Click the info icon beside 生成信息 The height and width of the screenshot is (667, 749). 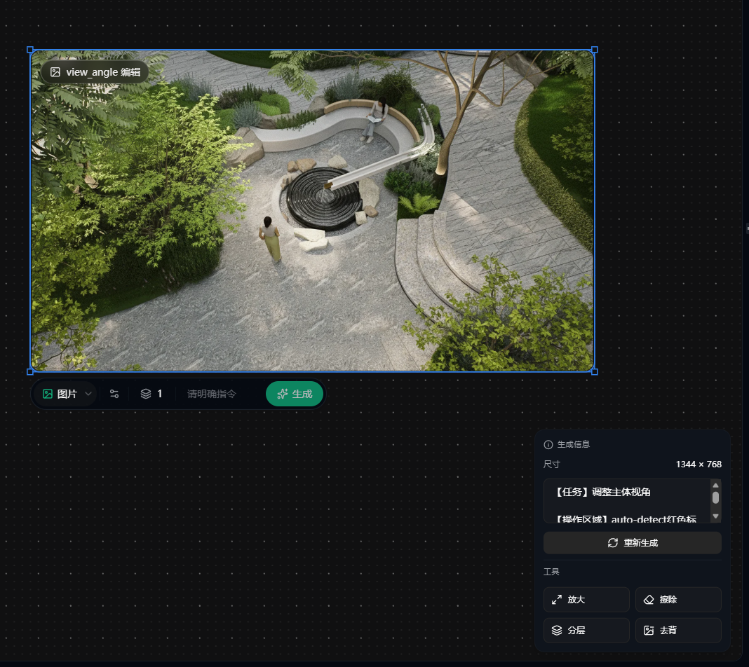[548, 444]
